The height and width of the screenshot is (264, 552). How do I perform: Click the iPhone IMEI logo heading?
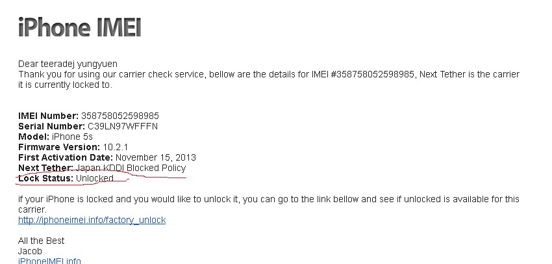(x=80, y=27)
